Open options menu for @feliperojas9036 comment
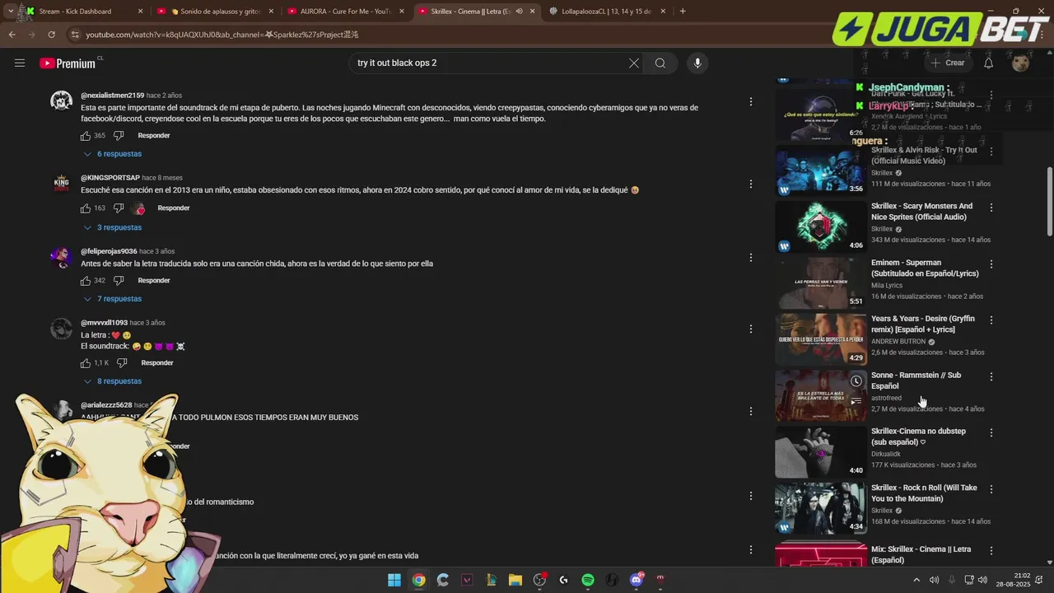The height and width of the screenshot is (593, 1054). (750, 258)
